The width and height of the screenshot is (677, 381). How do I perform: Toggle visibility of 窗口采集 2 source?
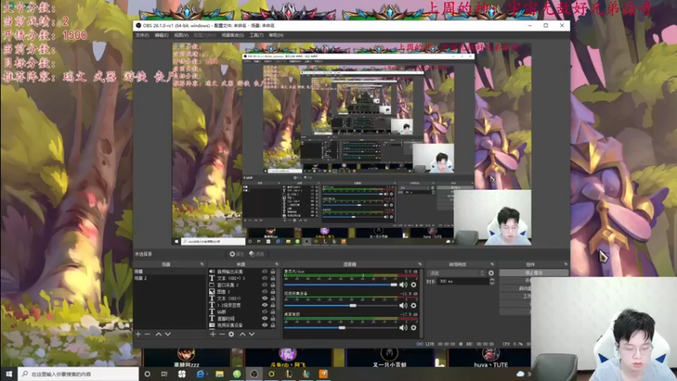click(x=265, y=285)
